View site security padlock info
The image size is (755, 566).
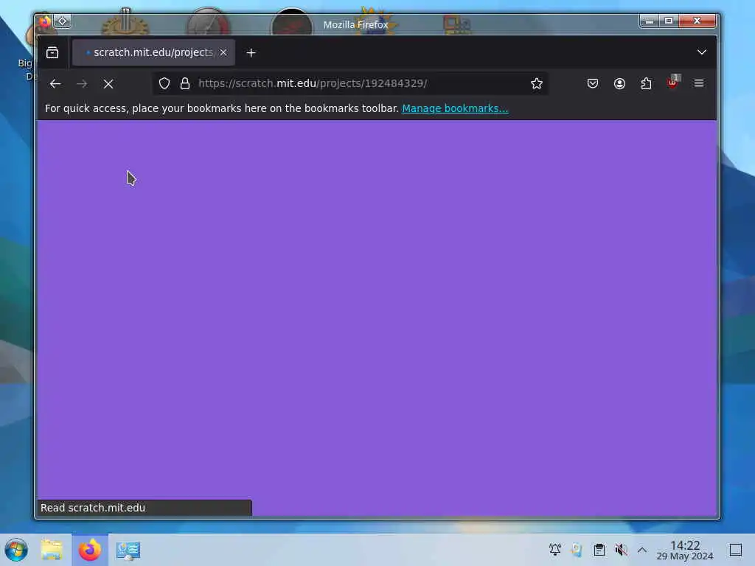185,83
